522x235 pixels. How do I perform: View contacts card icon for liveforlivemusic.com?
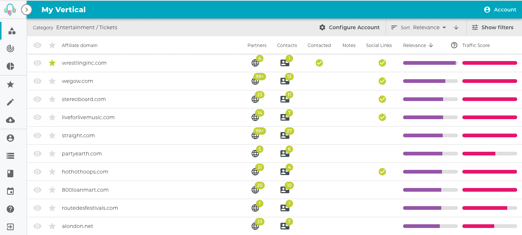pyautogui.click(x=285, y=117)
